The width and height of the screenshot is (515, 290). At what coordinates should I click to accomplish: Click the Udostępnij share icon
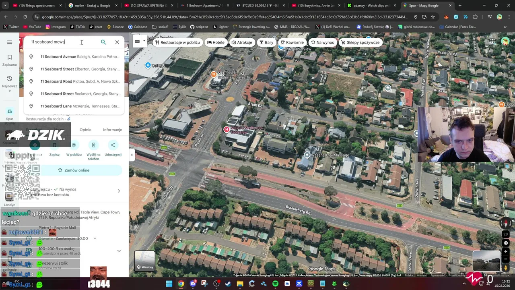point(113,145)
